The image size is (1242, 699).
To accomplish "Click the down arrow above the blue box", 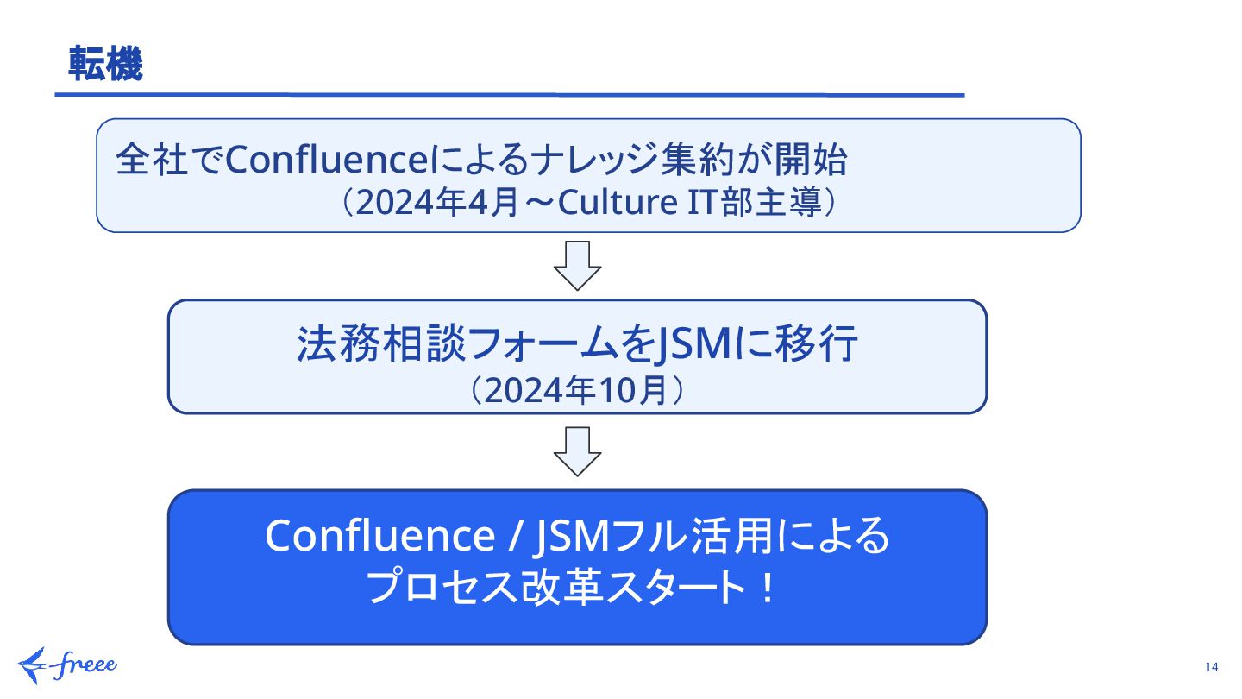I will (x=576, y=451).
